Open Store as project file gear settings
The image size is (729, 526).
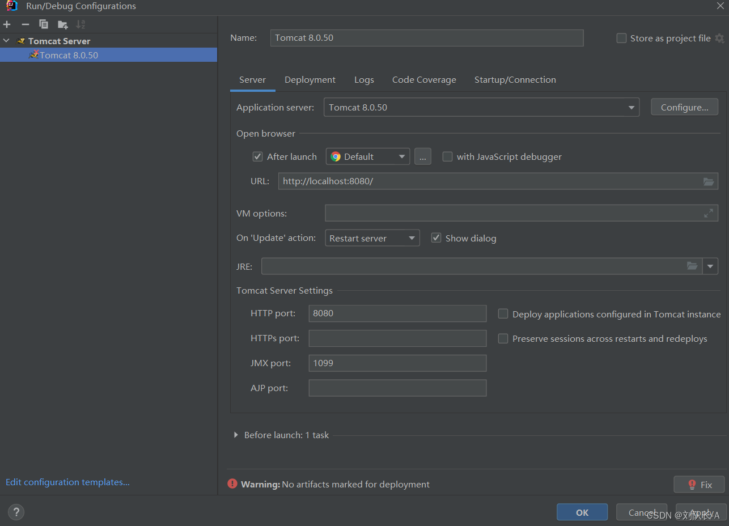point(719,38)
